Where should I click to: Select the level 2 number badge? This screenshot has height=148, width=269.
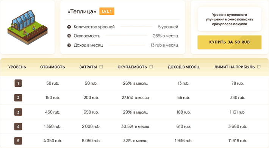point(18,98)
